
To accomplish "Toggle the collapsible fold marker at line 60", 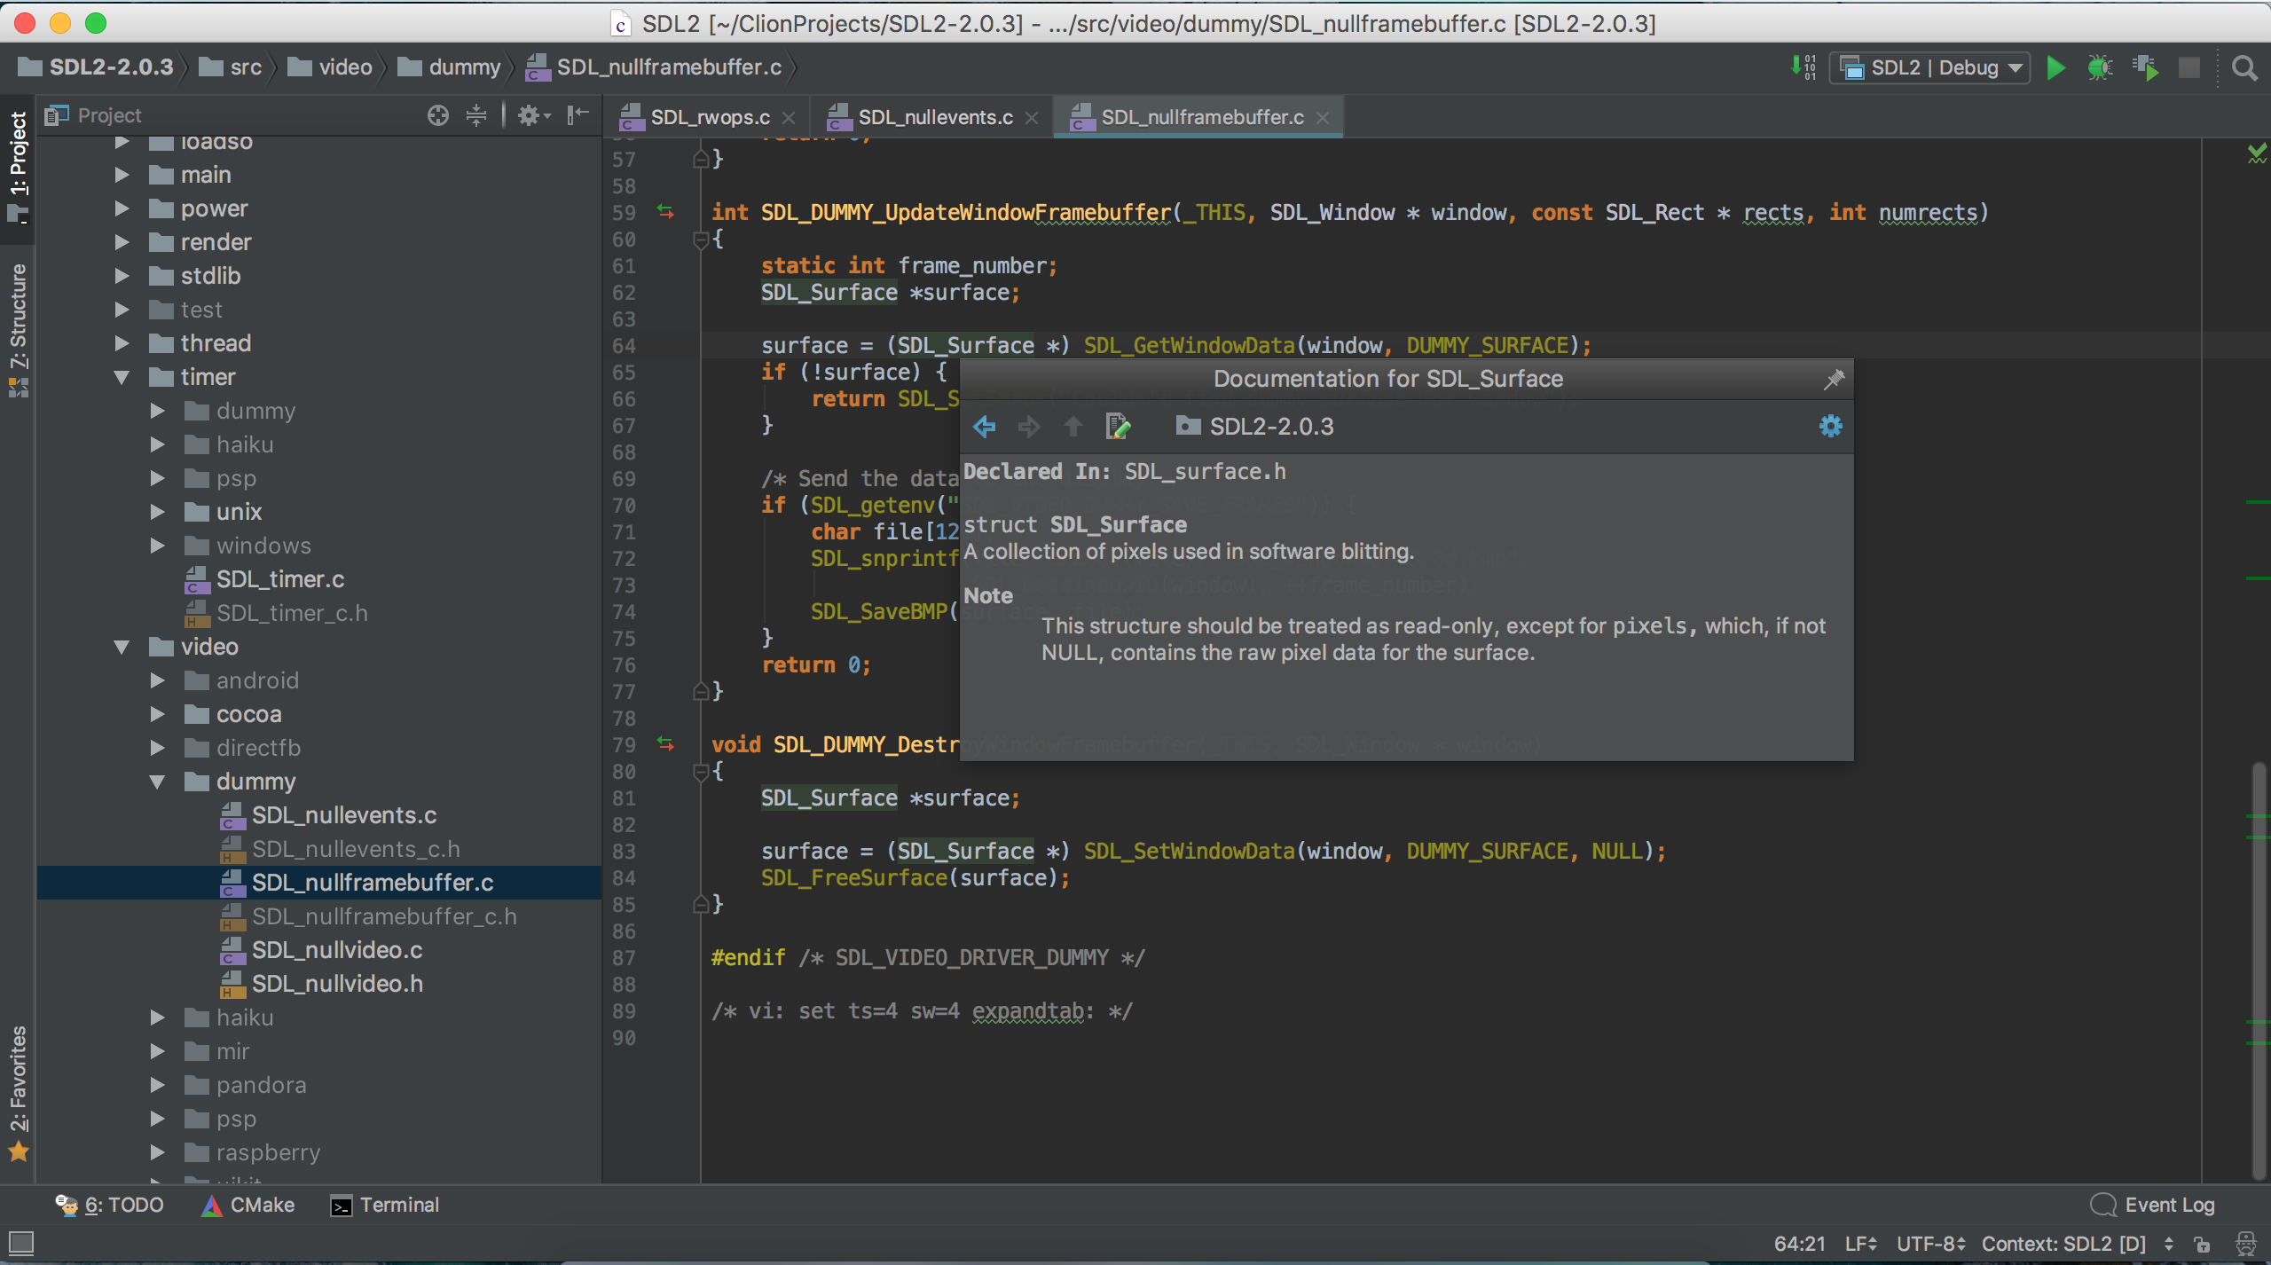I will coord(700,240).
